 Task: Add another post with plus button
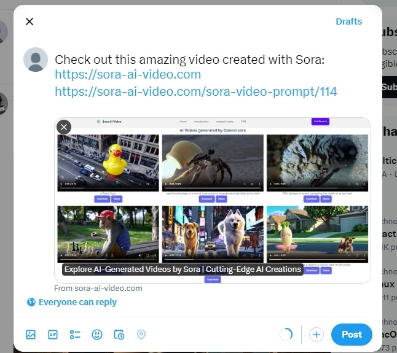point(316,335)
